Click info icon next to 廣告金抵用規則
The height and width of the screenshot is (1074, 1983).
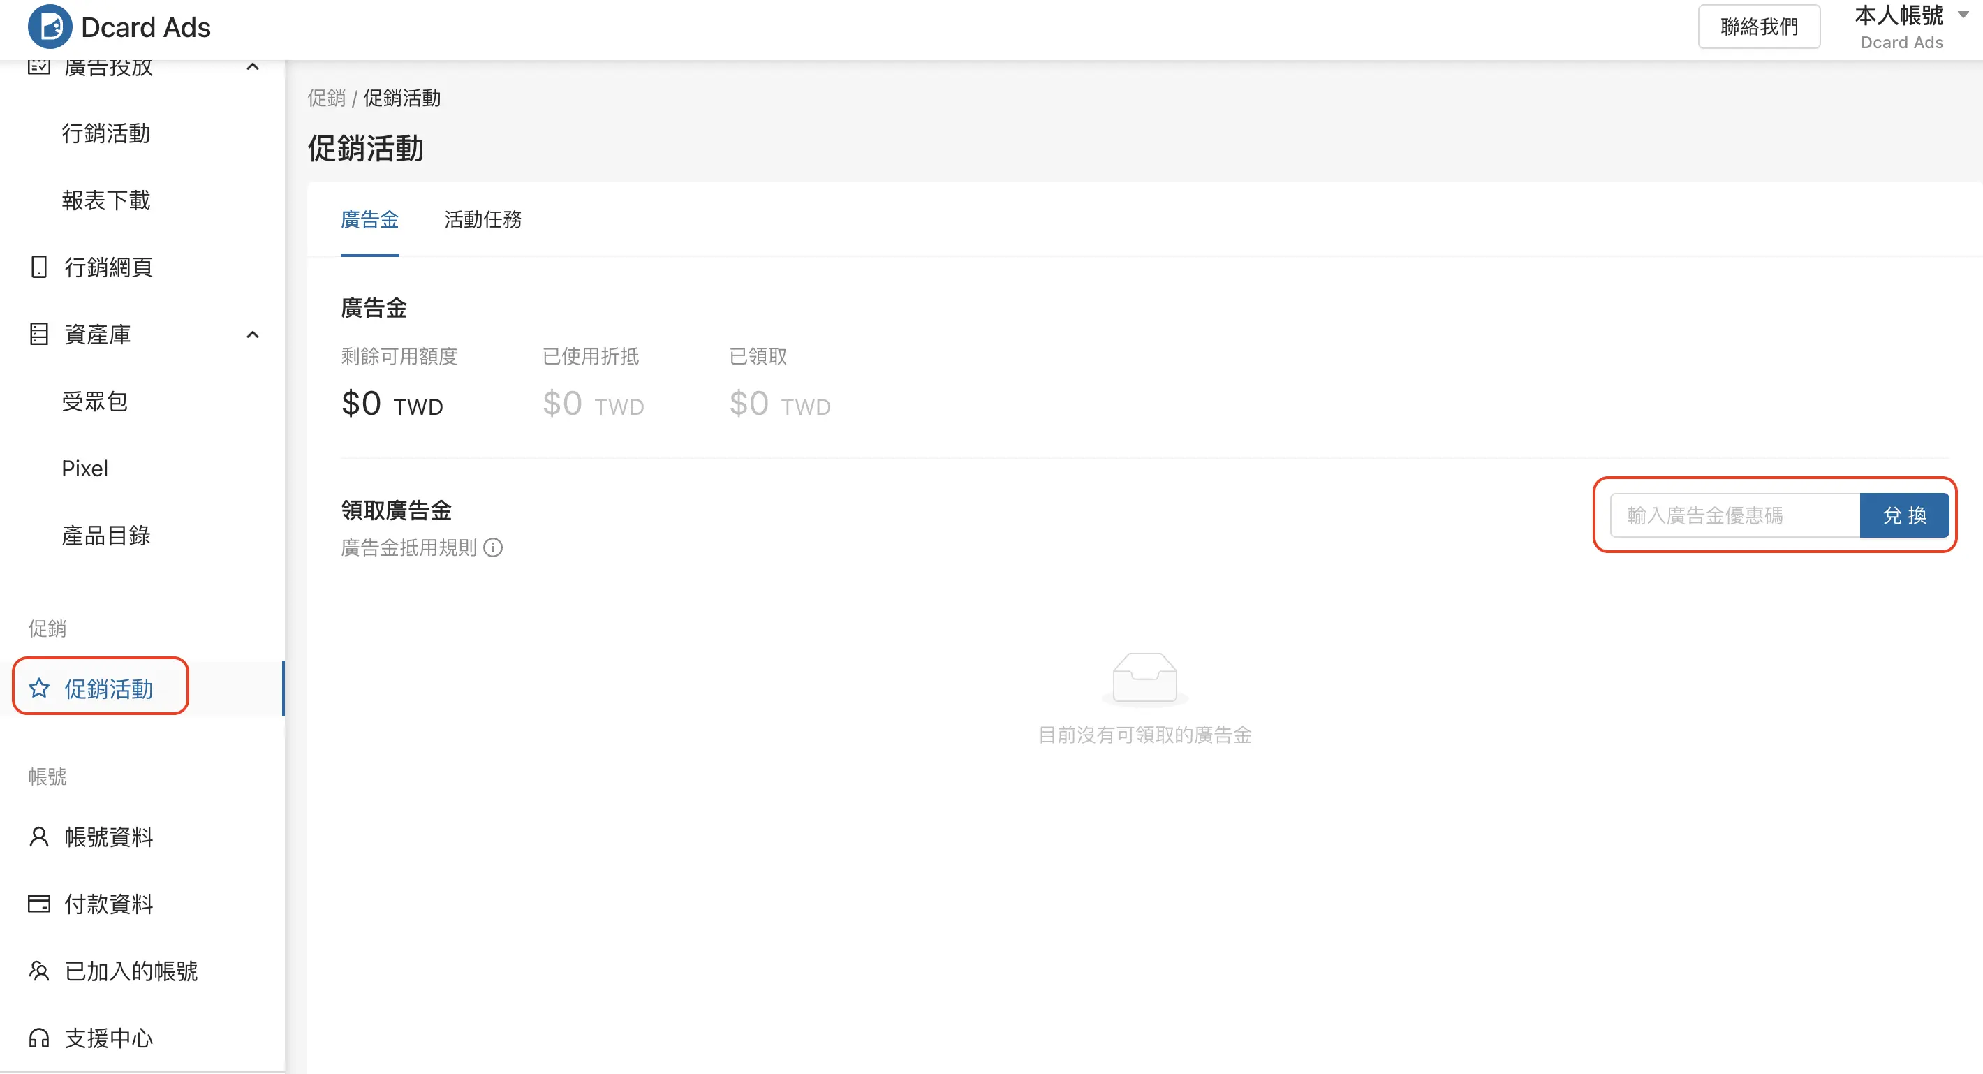click(x=494, y=547)
